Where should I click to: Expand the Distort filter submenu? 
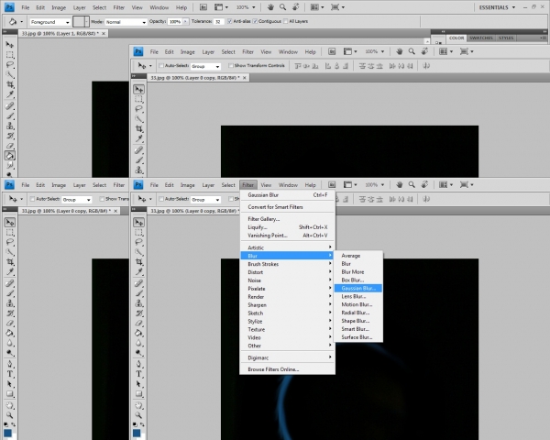(287, 272)
